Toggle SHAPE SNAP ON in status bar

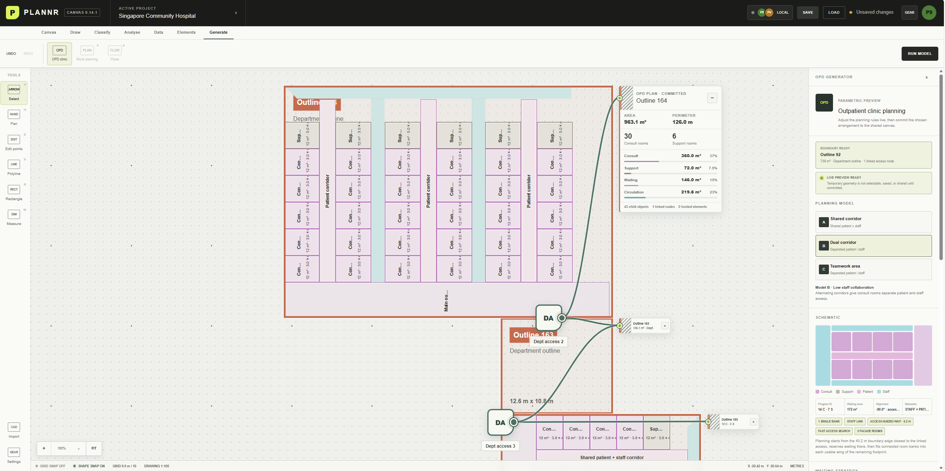click(89, 466)
